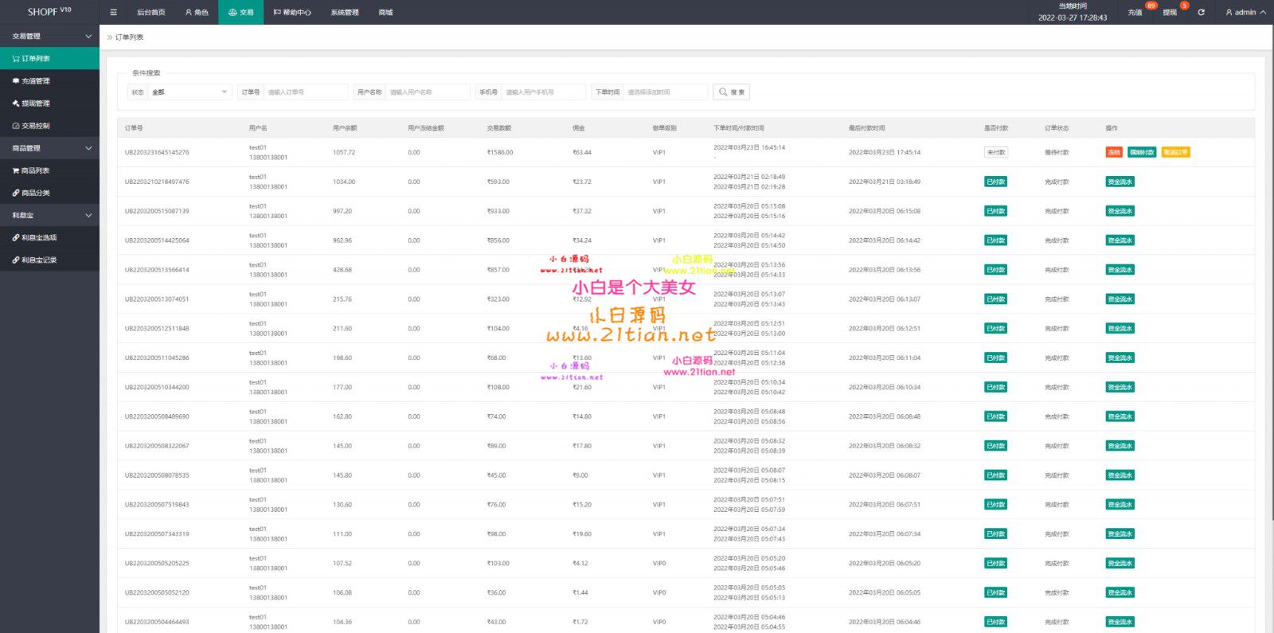This screenshot has height=633, width=1274.
Task: Click the 交易数额 column header
Action: [x=499, y=128]
